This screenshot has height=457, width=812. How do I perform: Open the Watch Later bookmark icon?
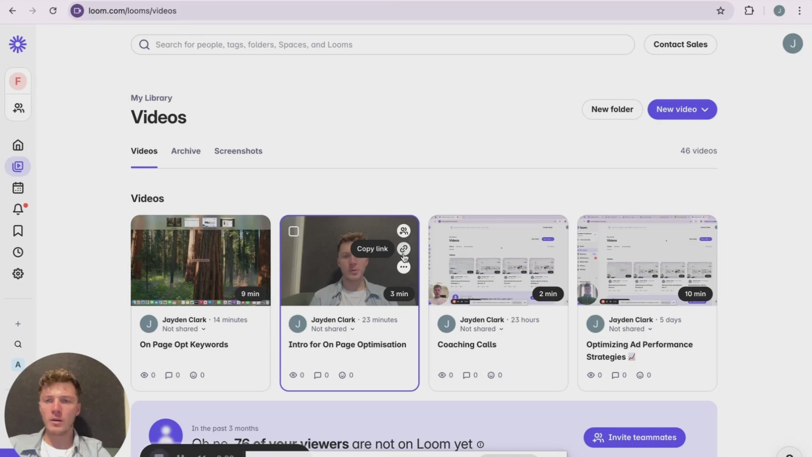click(x=18, y=231)
